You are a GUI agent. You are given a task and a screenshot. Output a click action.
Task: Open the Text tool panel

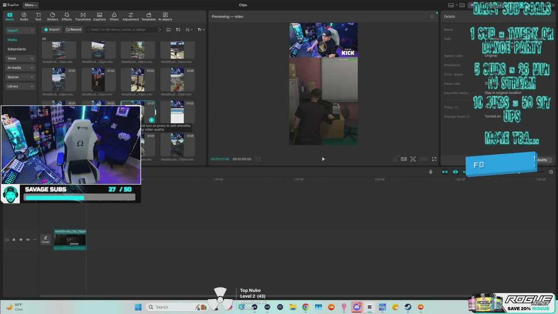tap(38, 17)
